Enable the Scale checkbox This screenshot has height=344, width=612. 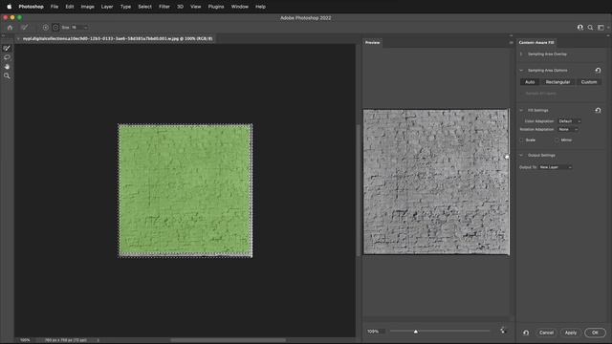(x=521, y=140)
